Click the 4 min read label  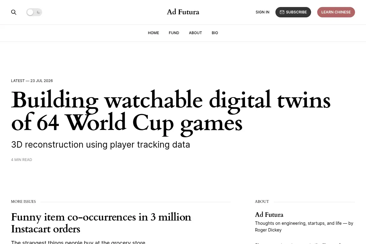point(22,160)
